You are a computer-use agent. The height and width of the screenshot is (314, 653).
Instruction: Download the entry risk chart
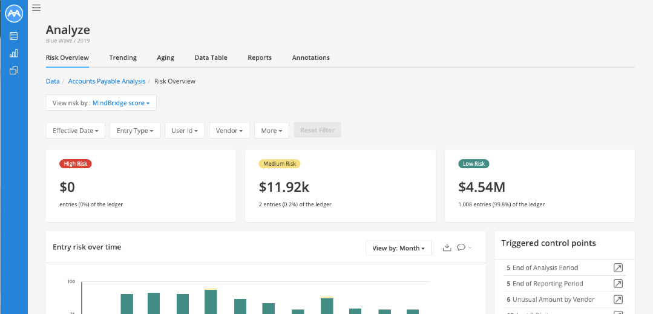click(x=447, y=247)
